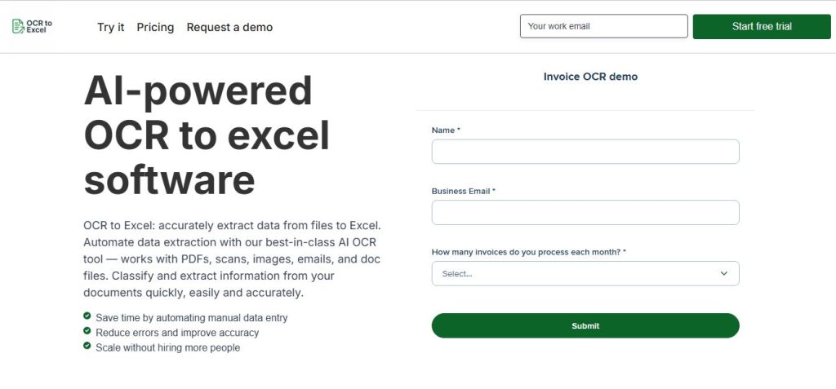Select the Business Email text box
This screenshot has width=836, height=389.
[585, 213]
